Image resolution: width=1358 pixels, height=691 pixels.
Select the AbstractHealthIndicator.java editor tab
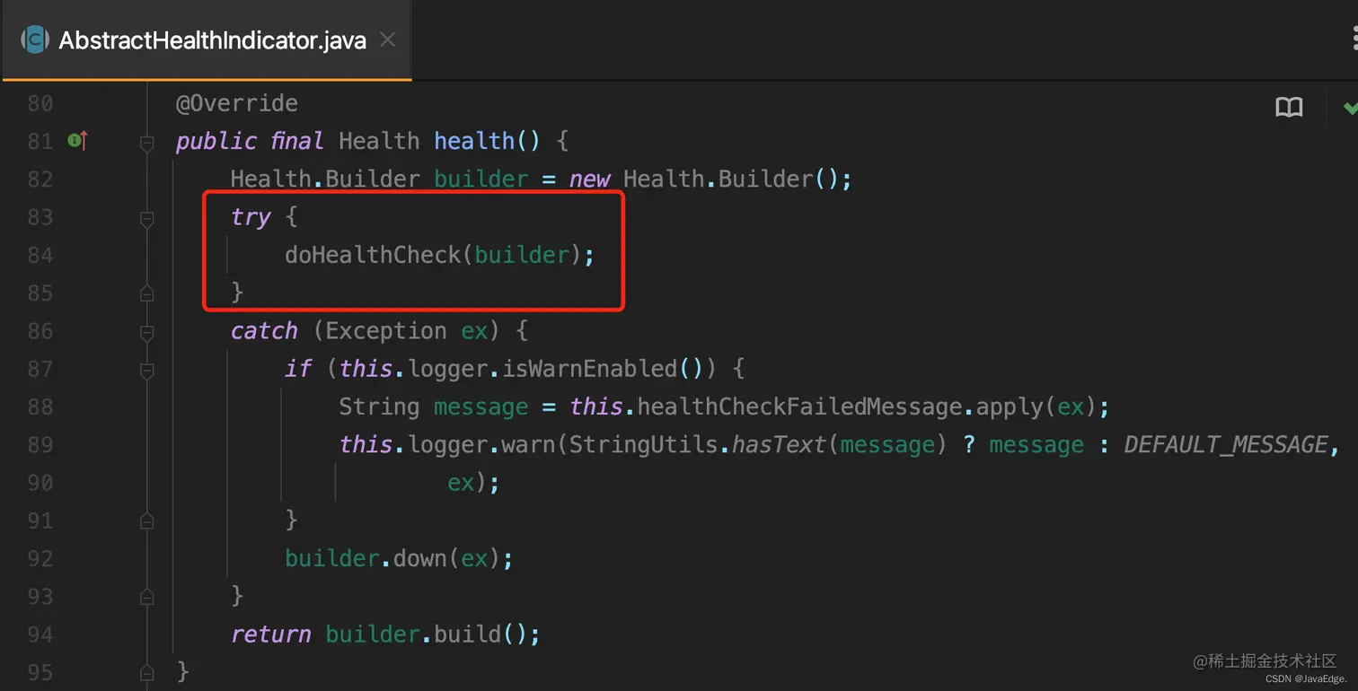tap(207, 40)
